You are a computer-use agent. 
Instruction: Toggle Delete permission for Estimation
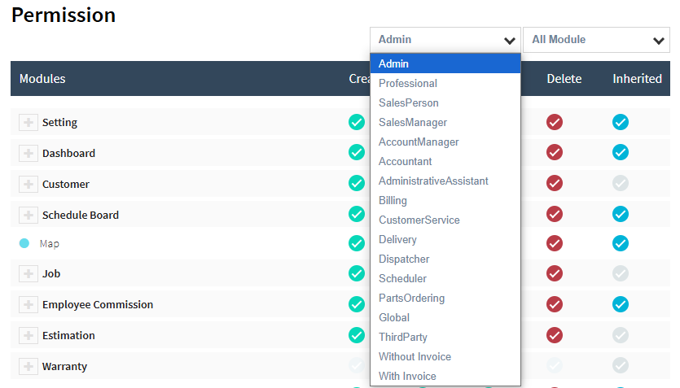(555, 335)
